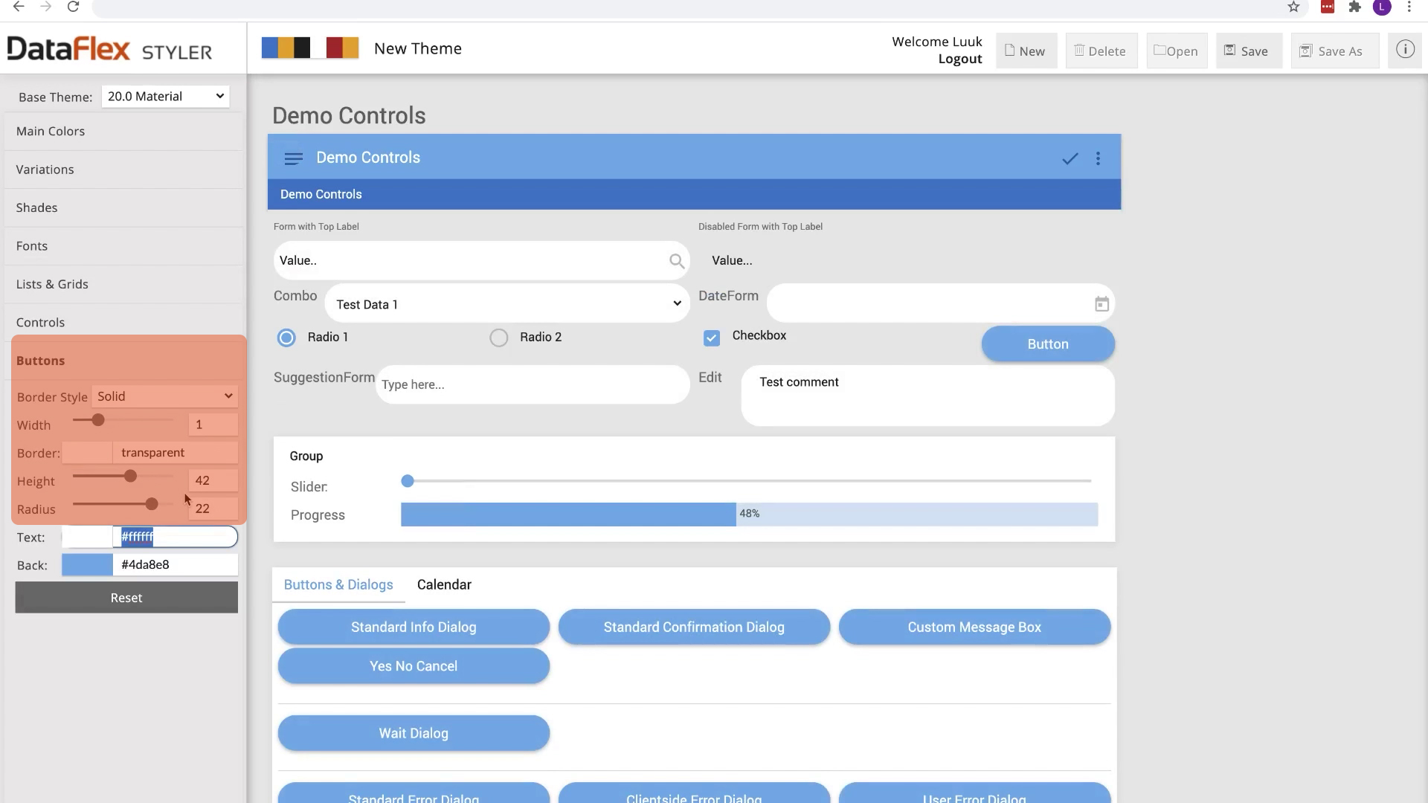Screen dimensions: 1428x803
Task: Click the checkmark icon in the blue header
Action: [x=1070, y=158]
